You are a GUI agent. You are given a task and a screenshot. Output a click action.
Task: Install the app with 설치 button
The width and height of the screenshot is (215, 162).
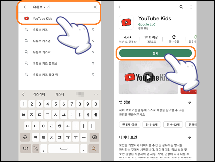(155, 53)
